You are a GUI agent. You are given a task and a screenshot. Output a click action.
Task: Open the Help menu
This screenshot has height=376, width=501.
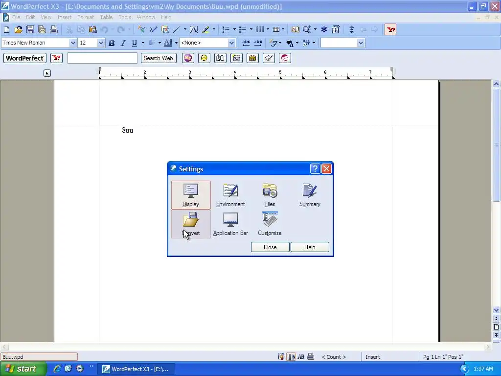click(166, 17)
